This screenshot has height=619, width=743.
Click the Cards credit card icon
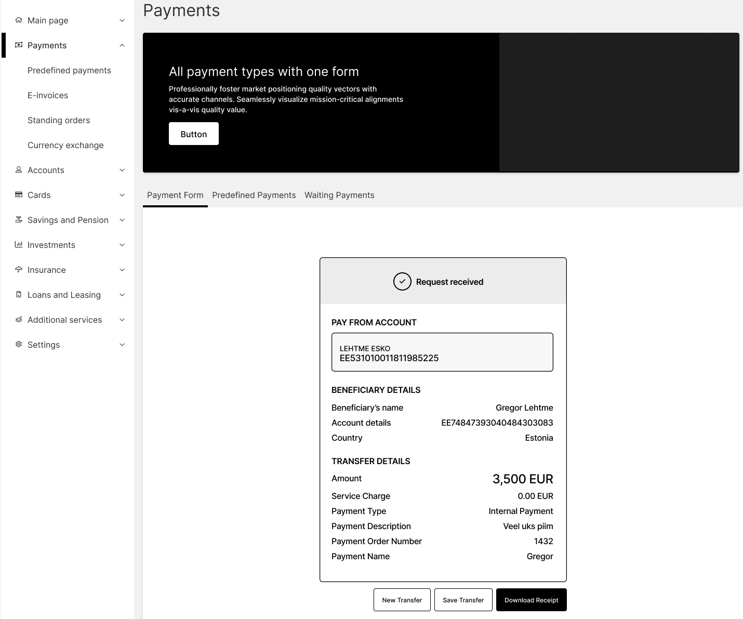pyautogui.click(x=19, y=195)
